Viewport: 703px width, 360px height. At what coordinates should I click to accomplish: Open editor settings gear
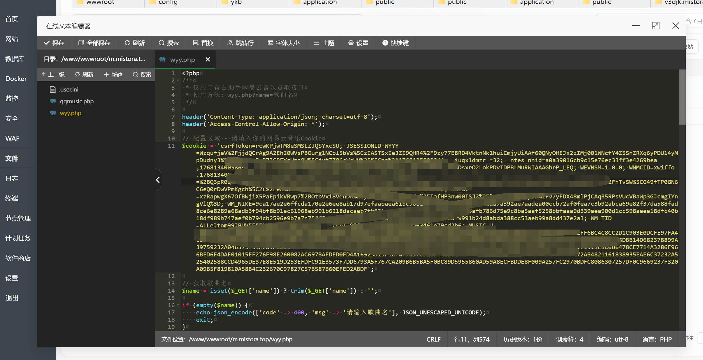coord(358,43)
